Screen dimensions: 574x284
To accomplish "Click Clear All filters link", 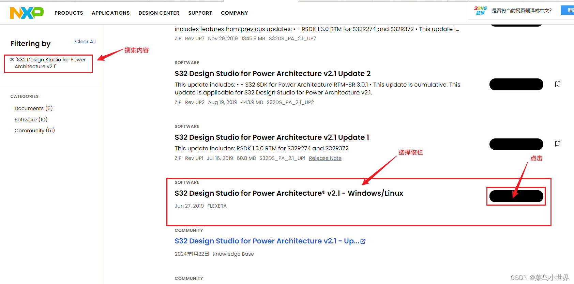I will pyautogui.click(x=85, y=42).
